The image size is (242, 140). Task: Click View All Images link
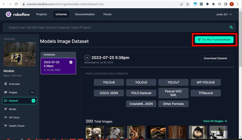click(215, 121)
